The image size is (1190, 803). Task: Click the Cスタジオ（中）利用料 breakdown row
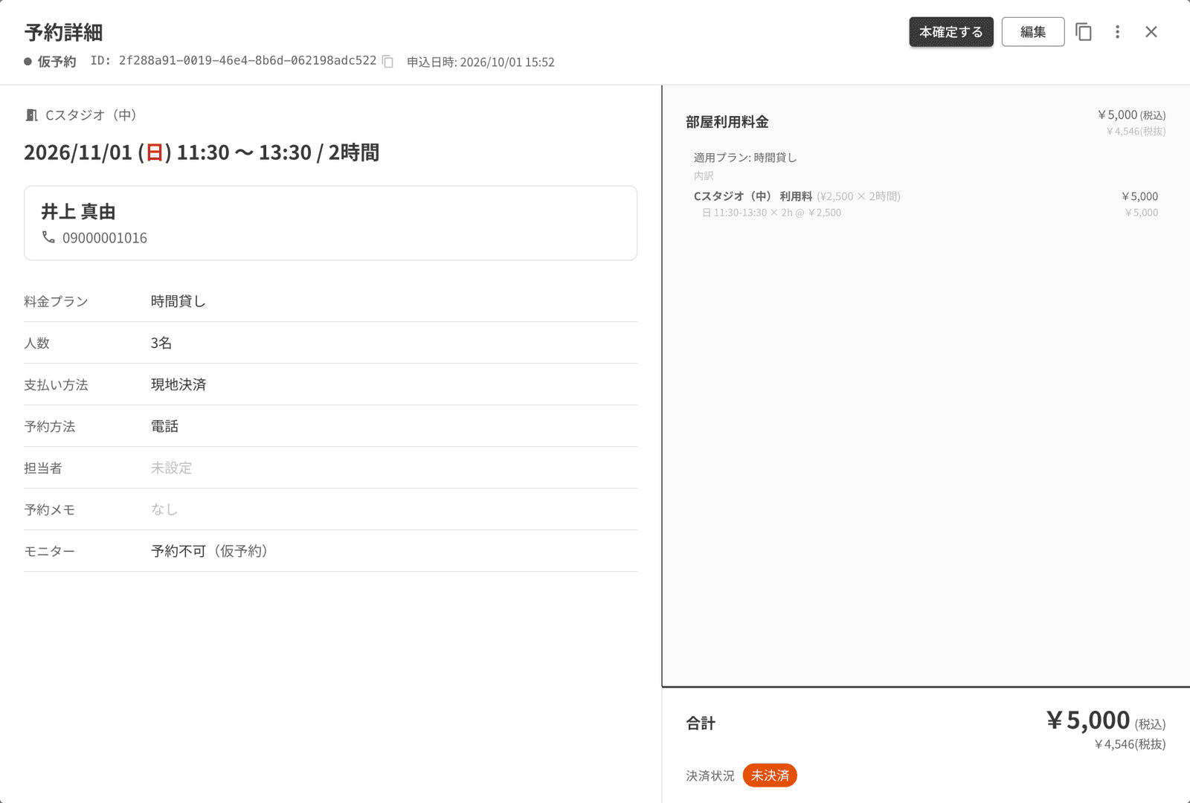click(x=926, y=196)
